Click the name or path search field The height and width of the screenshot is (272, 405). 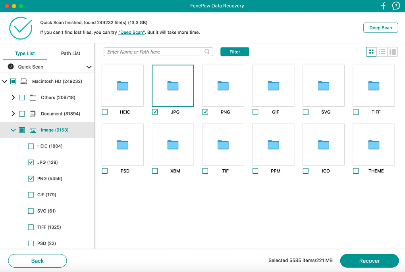[x=155, y=52]
